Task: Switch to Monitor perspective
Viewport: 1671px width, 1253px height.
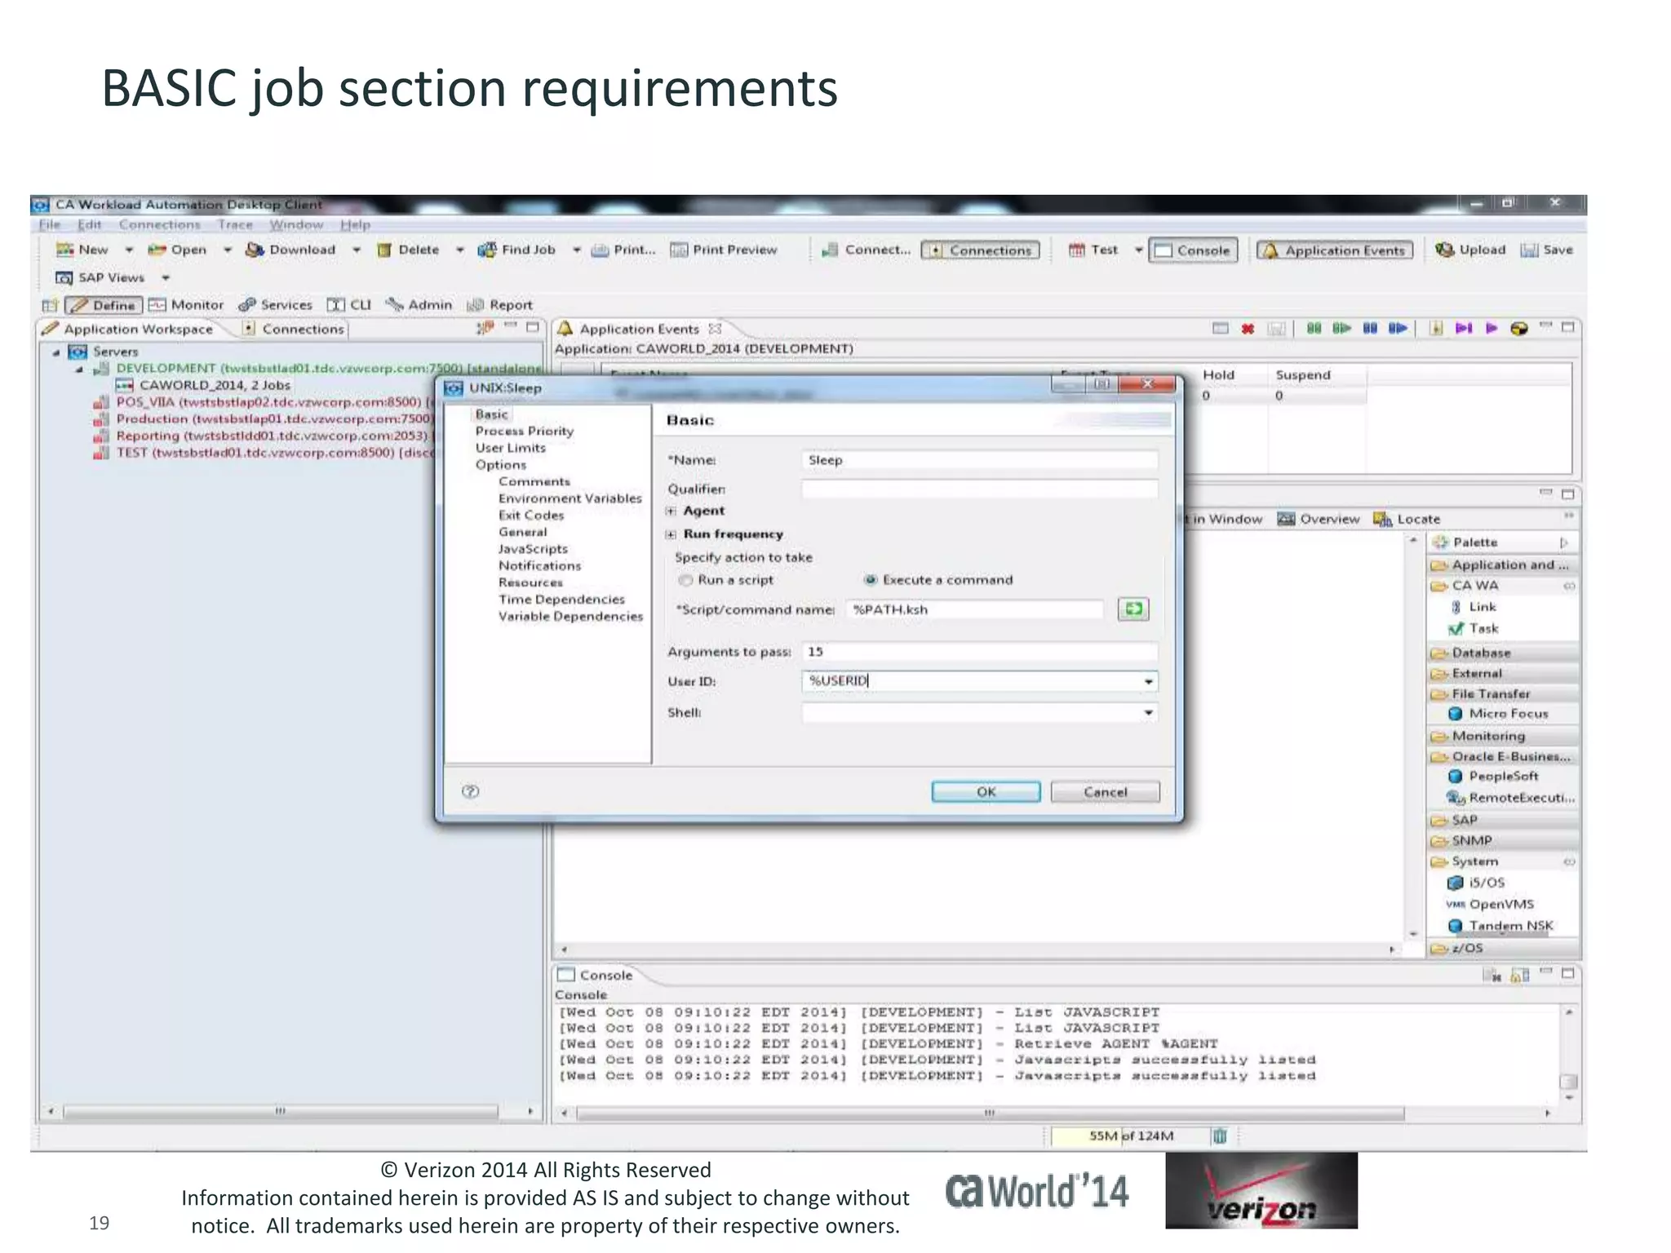Action: 186,305
